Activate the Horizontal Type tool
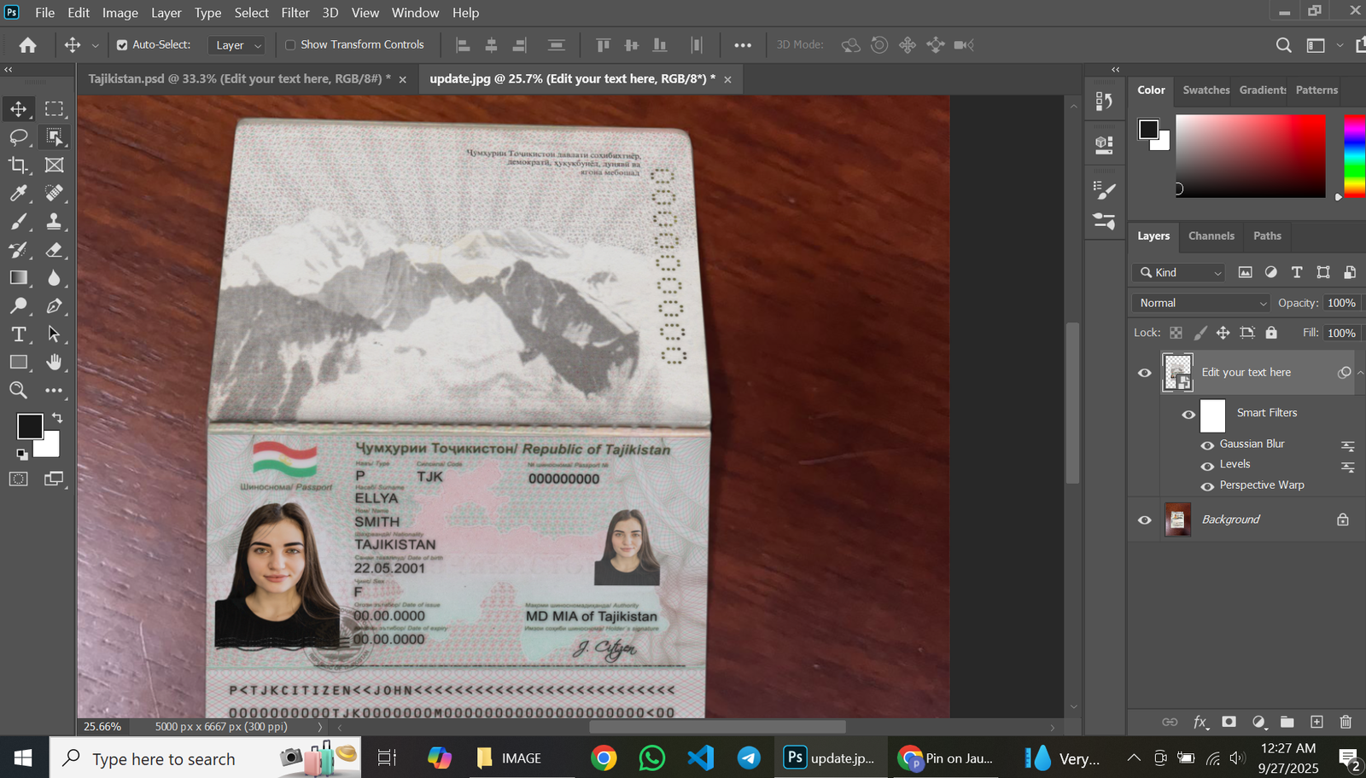The height and width of the screenshot is (778, 1366). tap(18, 334)
